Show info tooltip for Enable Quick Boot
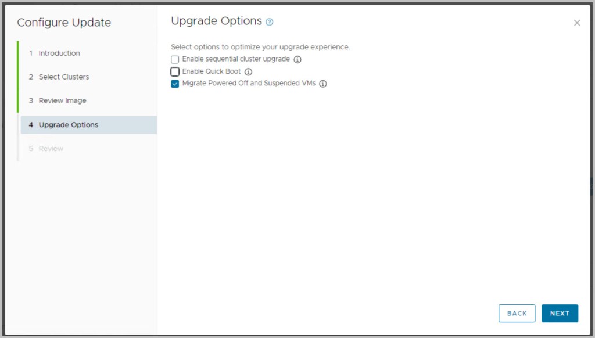 click(x=248, y=72)
